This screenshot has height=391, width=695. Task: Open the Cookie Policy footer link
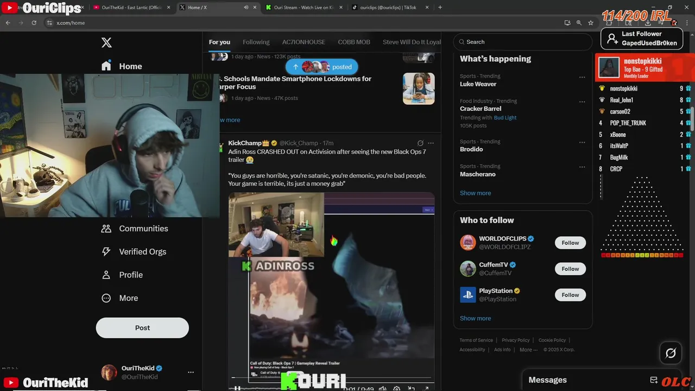coord(552,340)
